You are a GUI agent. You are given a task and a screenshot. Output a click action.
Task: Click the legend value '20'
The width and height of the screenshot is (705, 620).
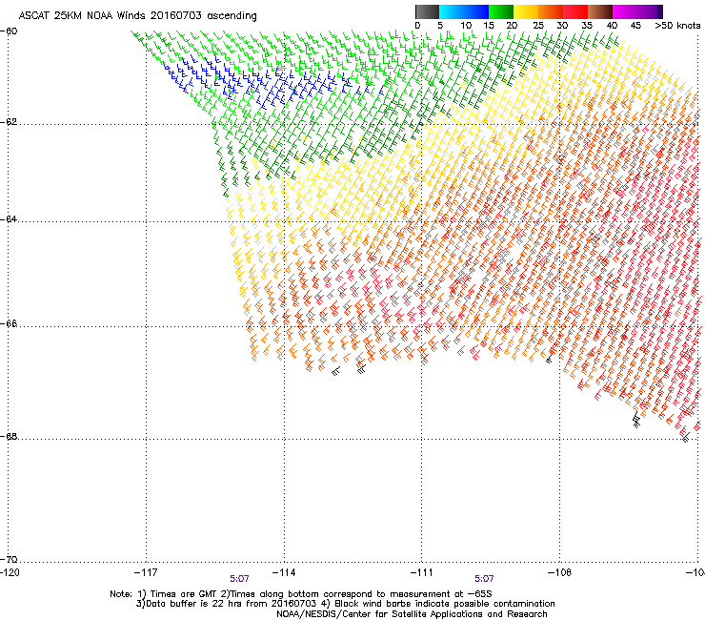pos(512,26)
